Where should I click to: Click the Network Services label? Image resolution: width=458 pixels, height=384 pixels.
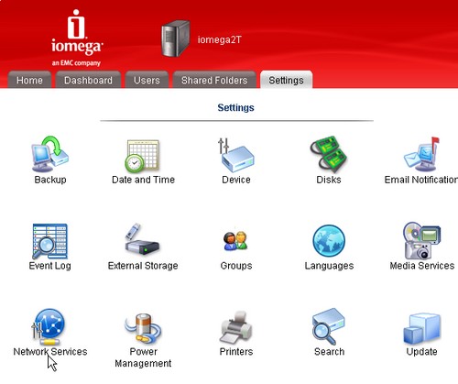click(50, 352)
